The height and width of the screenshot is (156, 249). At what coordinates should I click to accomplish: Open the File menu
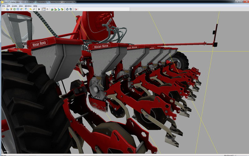[x=3, y=6]
